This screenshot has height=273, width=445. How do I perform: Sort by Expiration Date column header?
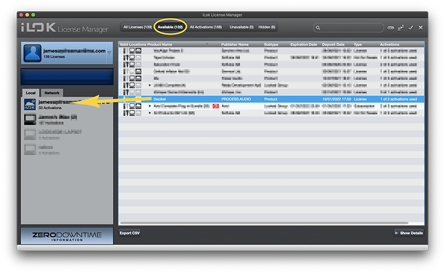(303, 44)
